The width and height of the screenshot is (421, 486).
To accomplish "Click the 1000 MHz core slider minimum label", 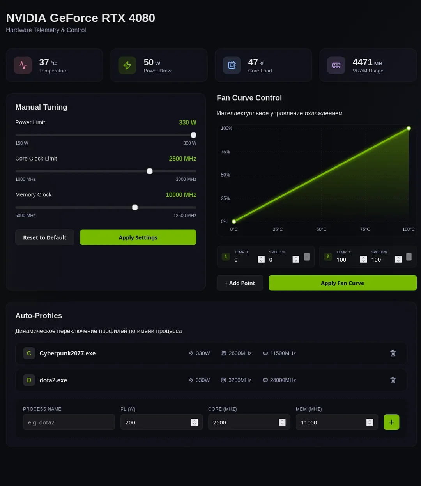I will point(25,179).
